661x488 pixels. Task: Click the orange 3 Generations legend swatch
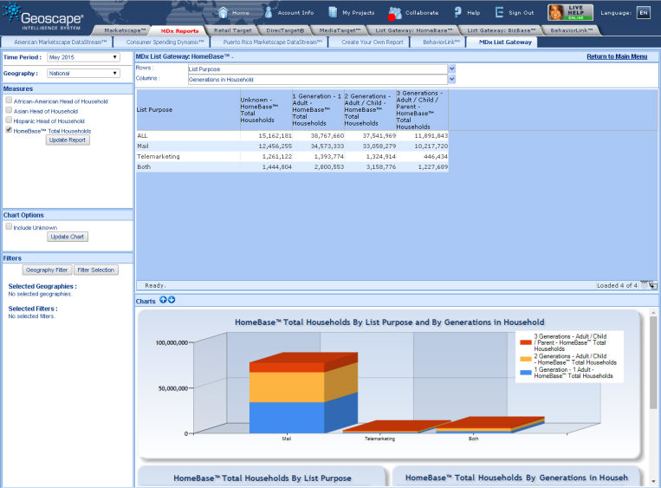526,342
